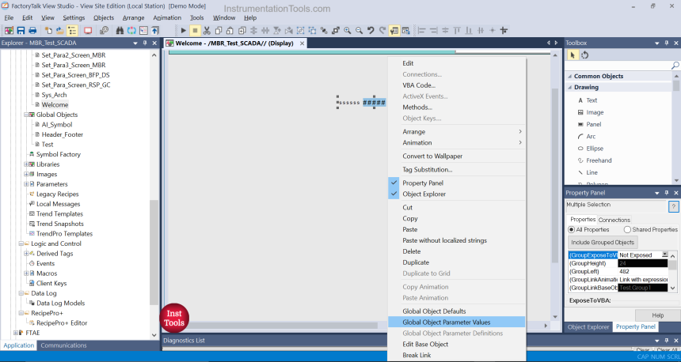Image resolution: width=681 pixels, height=362 pixels.
Task: Expand the Libraries tree node
Action: (x=26, y=164)
